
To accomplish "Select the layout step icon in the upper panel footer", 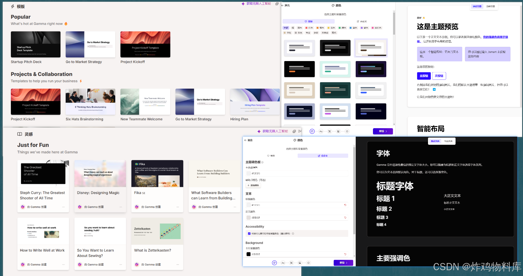I will coord(330,131).
